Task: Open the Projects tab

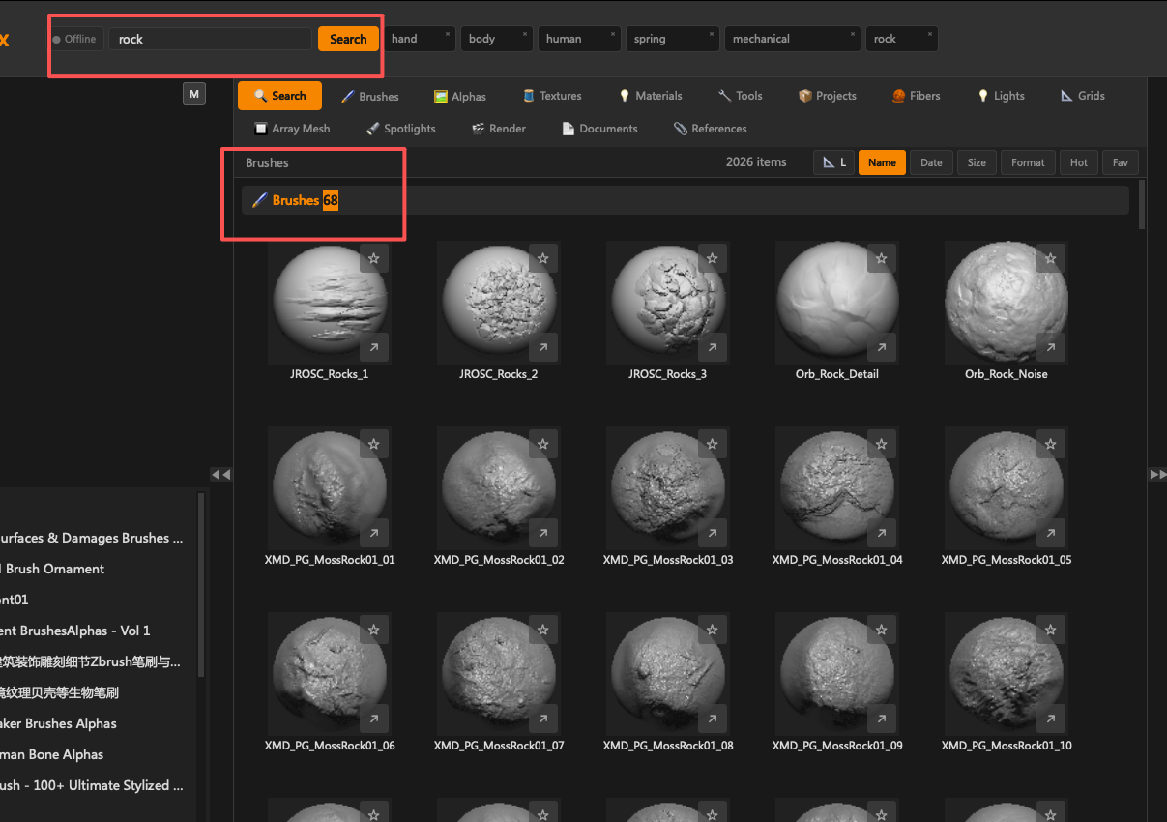Action: [828, 96]
